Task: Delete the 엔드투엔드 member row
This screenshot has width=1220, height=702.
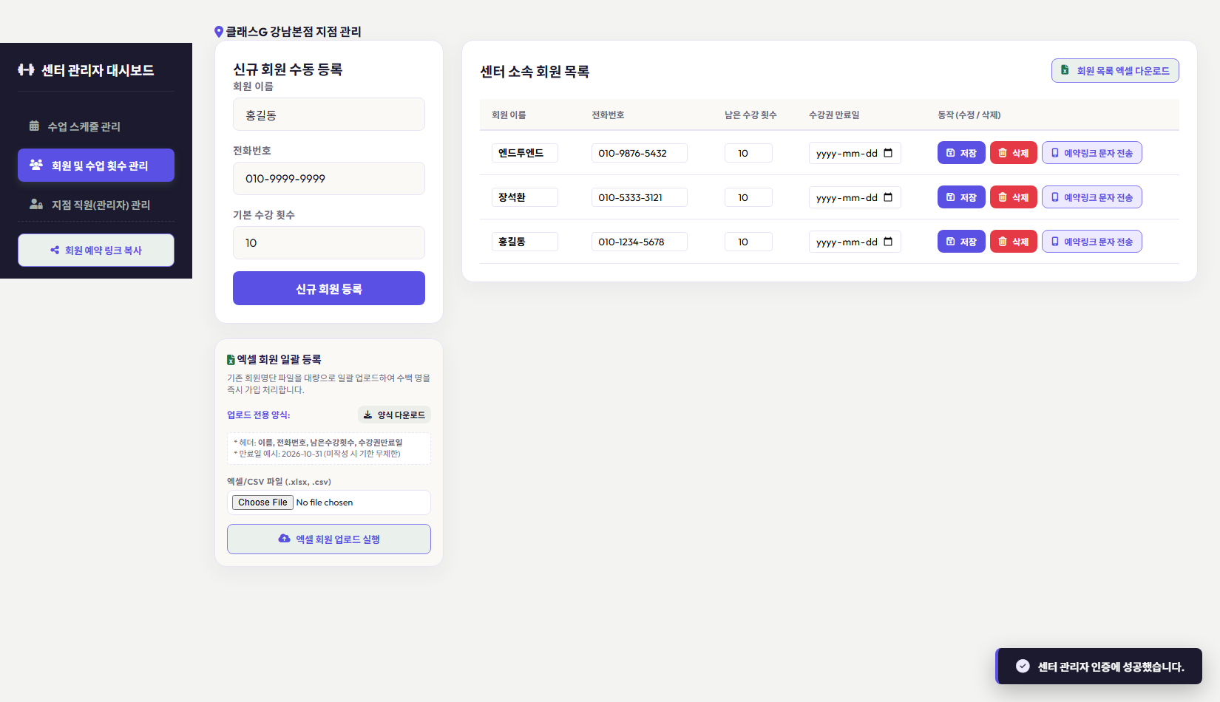Action: (1014, 153)
